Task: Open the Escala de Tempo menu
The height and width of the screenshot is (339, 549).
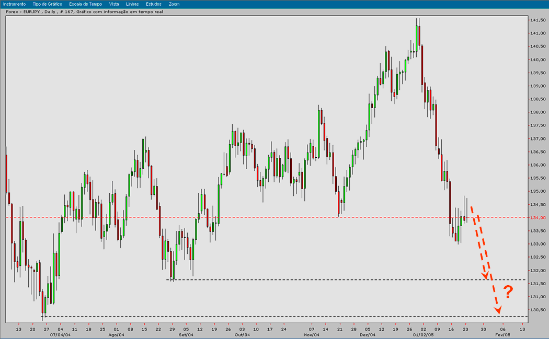Action: click(85, 4)
